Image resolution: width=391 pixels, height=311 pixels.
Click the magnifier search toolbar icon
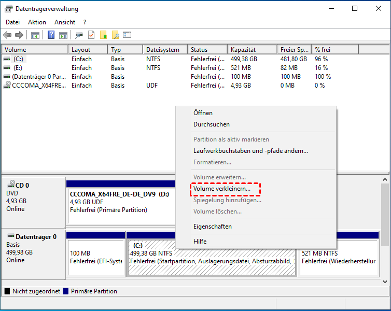point(116,35)
